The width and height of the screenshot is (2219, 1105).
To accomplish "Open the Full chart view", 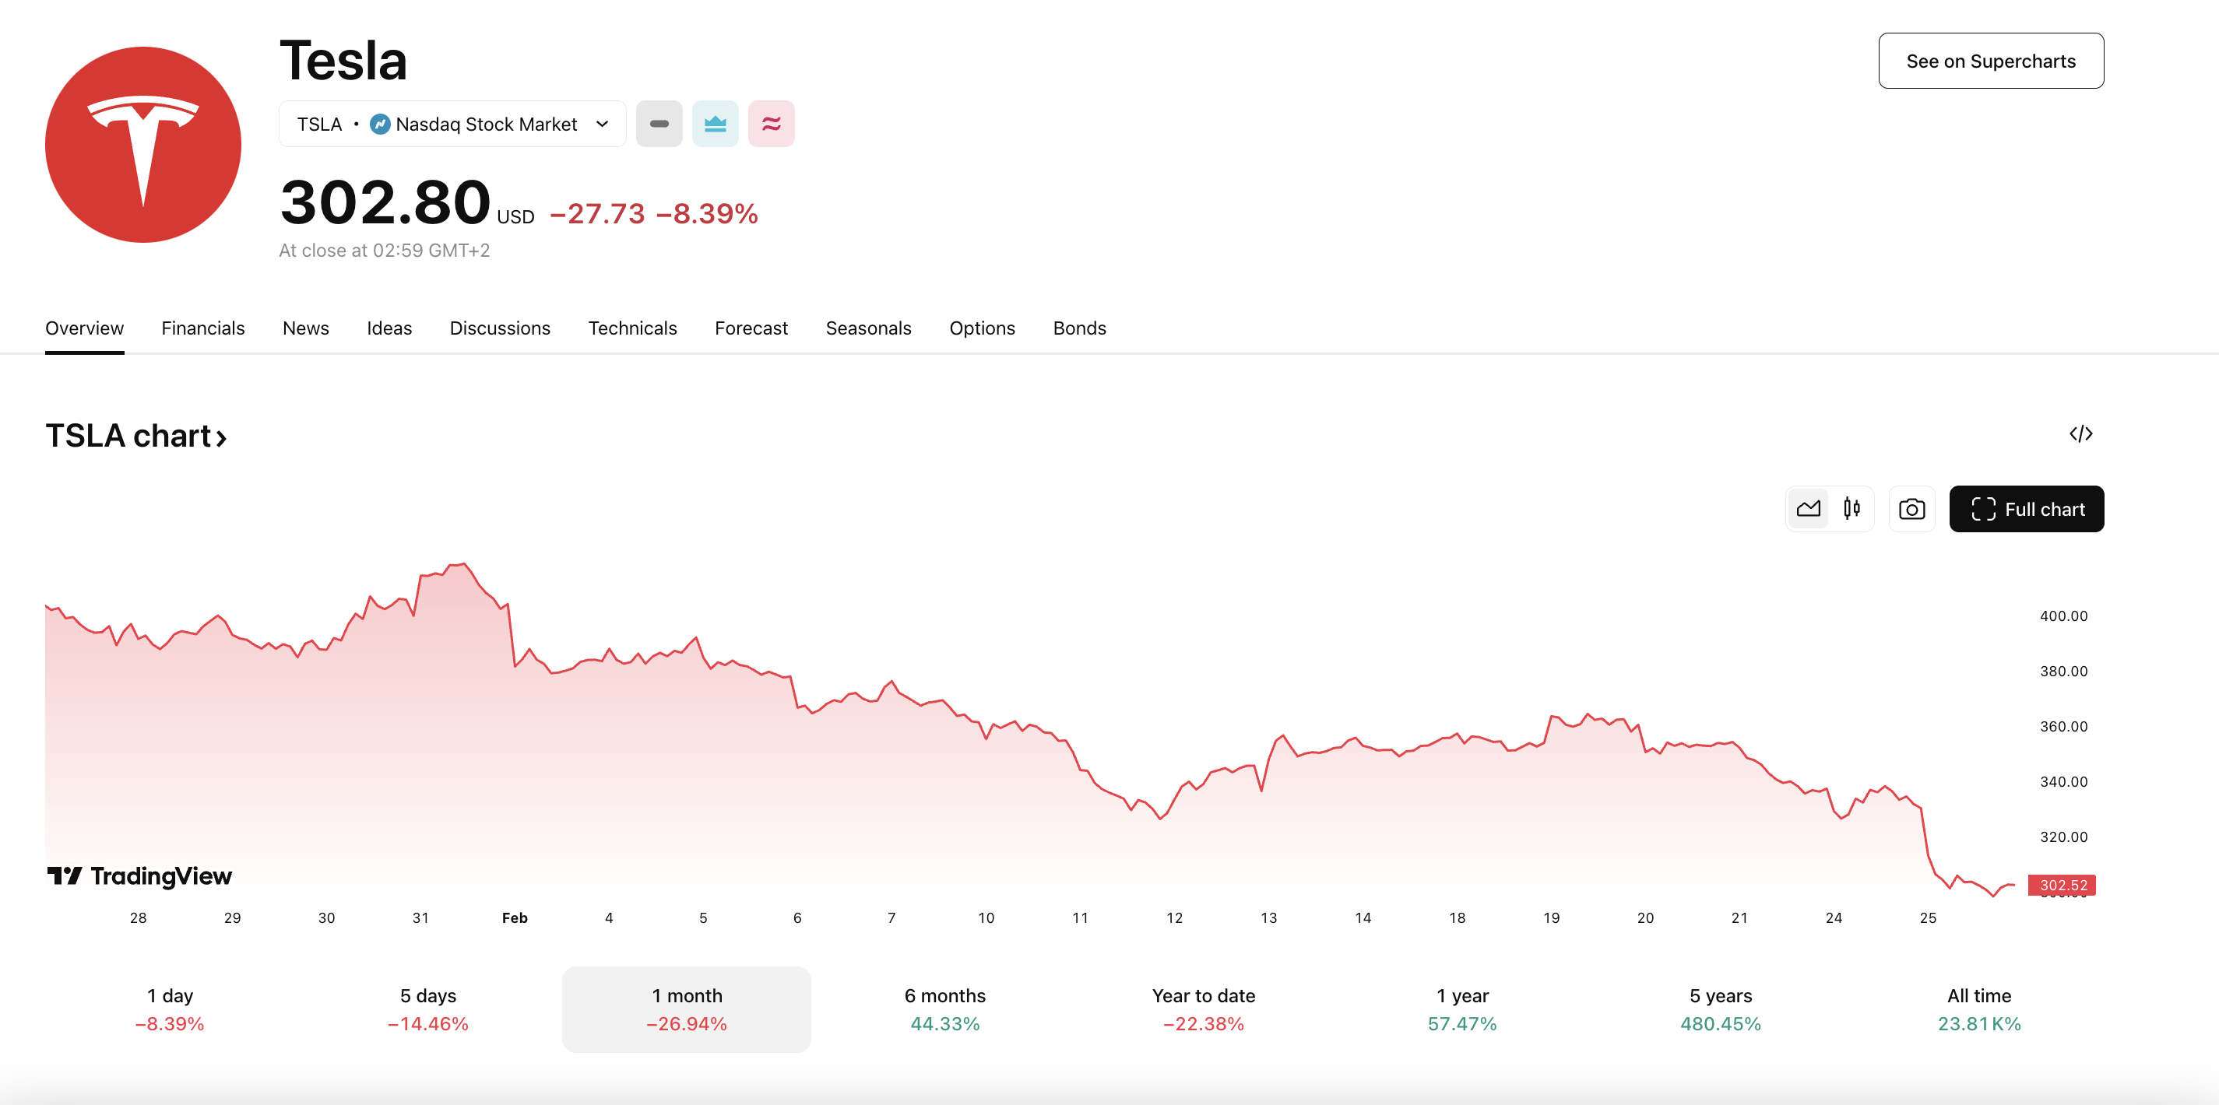I will point(2026,508).
